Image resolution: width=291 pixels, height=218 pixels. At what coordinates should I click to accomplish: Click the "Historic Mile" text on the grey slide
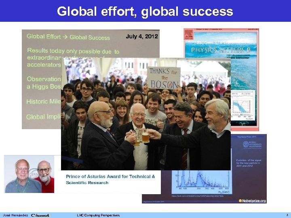(x=44, y=101)
